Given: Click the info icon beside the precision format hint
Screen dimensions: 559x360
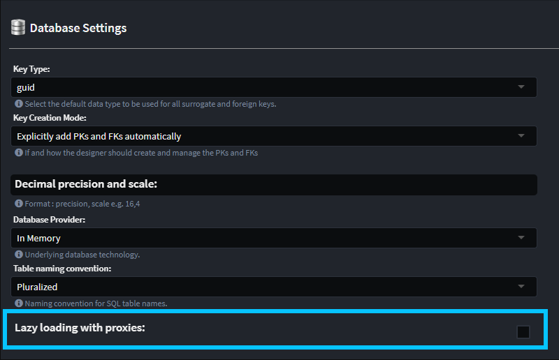Looking at the screenshot, I should 19,204.
